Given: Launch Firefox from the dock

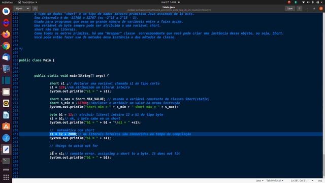Looking at the screenshot, I should pyautogui.click(x=6, y=34).
